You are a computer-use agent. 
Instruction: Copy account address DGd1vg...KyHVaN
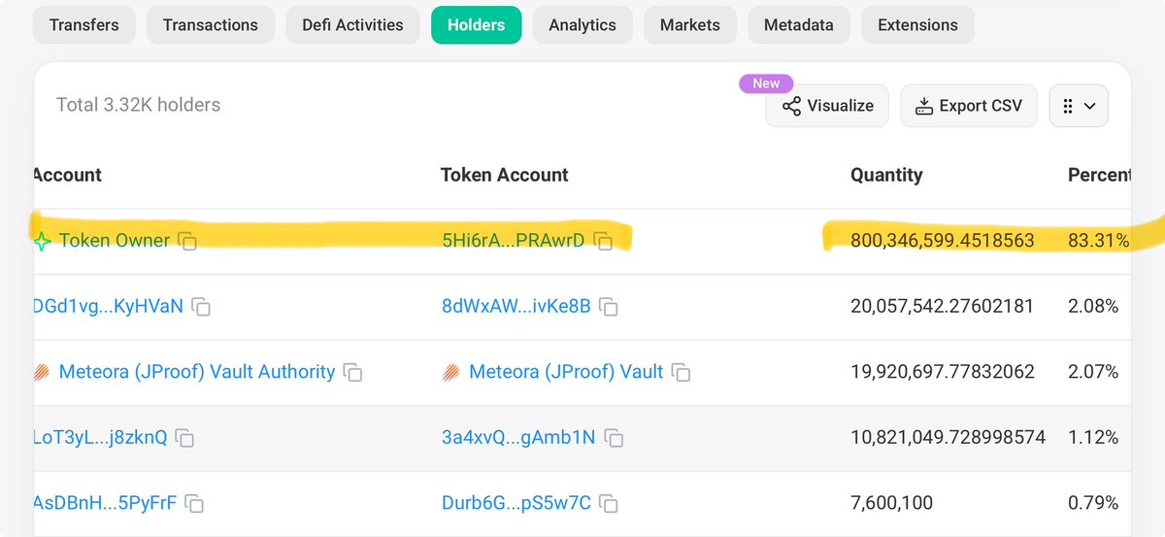[x=201, y=307]
